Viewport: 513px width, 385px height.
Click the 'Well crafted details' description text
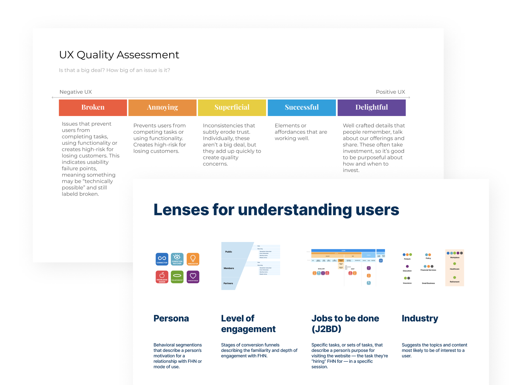point(374,148)
